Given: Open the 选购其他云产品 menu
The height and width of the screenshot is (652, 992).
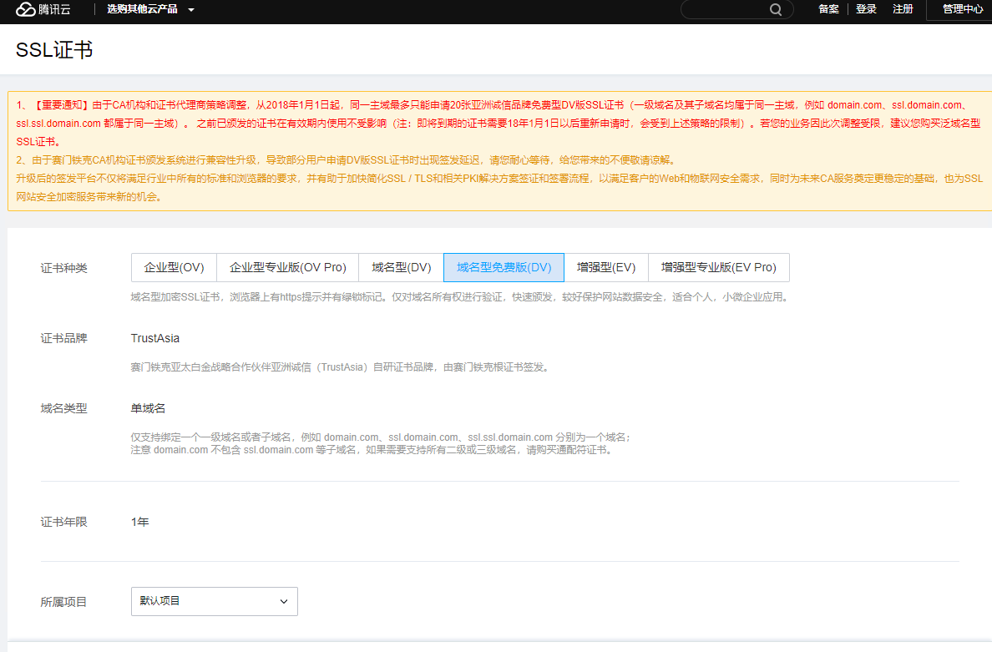Looking at the screenshot, I should tap(142, 9).
